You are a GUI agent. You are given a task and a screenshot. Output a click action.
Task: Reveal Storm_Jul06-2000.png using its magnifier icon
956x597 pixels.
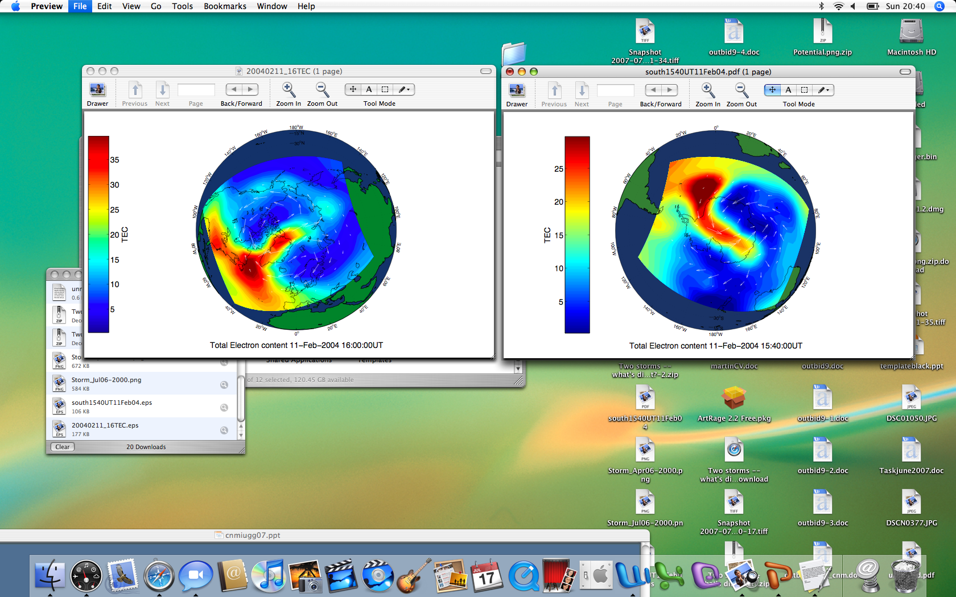224,385
